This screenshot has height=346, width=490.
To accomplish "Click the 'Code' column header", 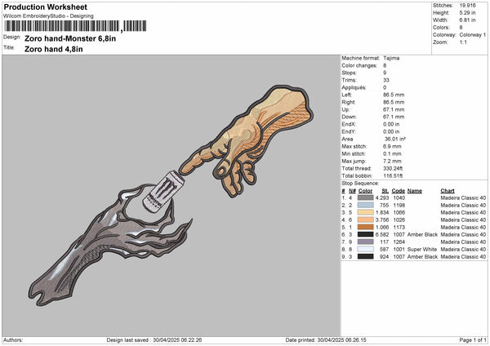I will 399,191.
